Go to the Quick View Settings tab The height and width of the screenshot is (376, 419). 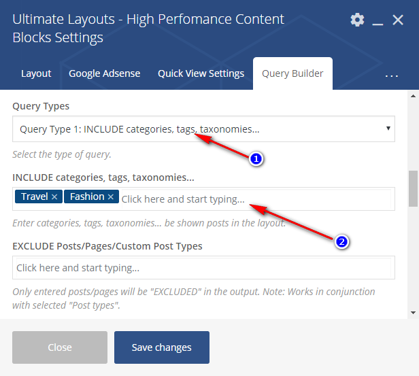(201, 73)
